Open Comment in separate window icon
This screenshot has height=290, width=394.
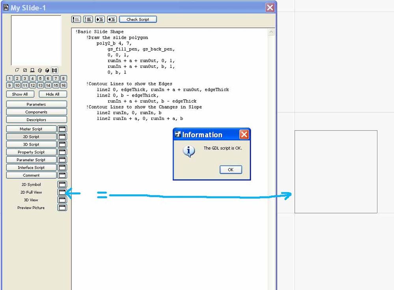[62, 175]
